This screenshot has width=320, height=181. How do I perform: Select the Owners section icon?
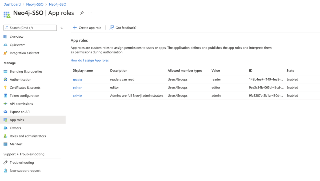(6, 128)
